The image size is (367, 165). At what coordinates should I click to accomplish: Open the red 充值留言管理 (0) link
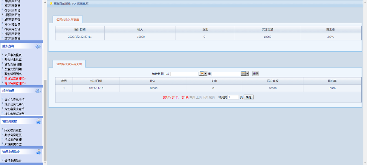click(15, 78)
